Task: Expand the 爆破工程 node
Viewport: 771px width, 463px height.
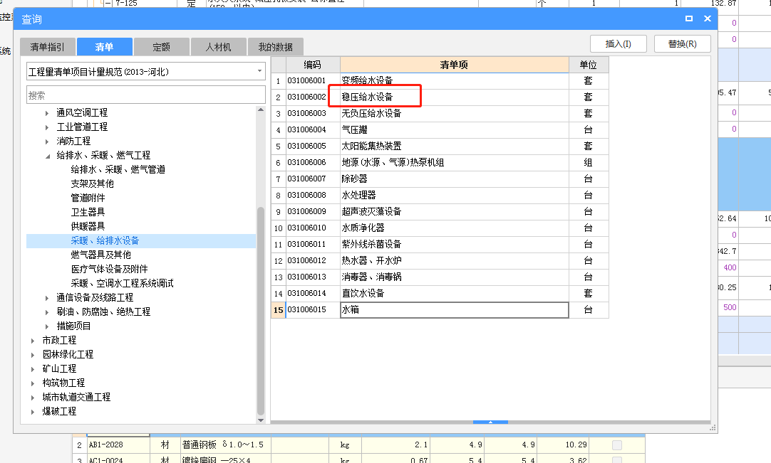Action: (x=33, y=412)
